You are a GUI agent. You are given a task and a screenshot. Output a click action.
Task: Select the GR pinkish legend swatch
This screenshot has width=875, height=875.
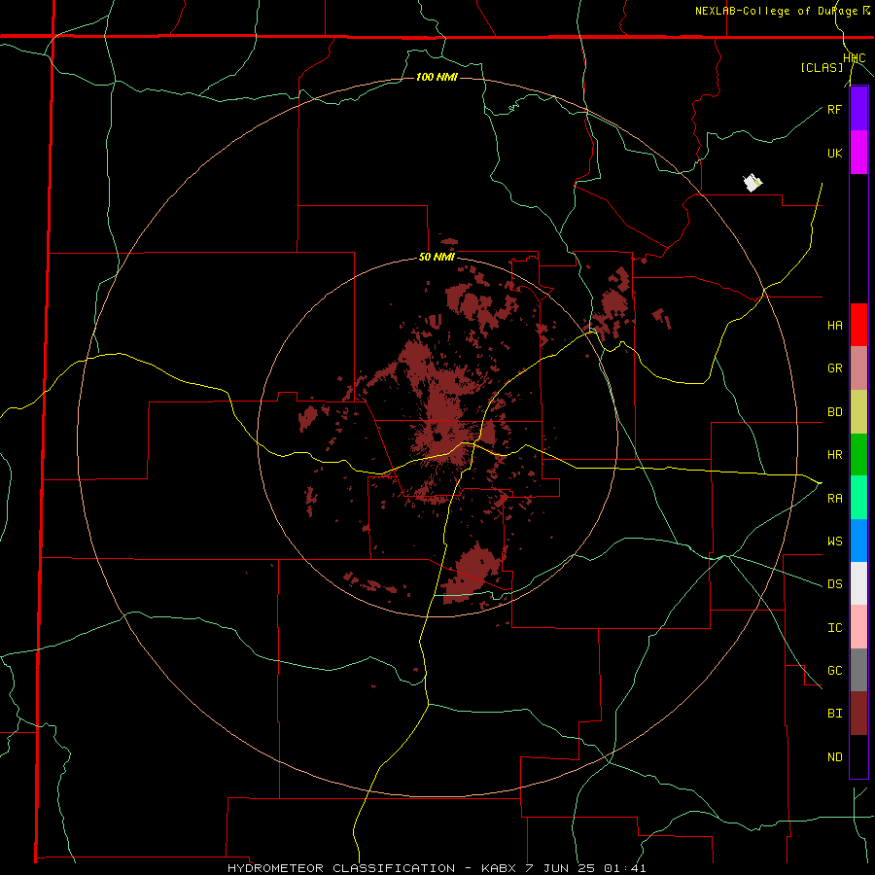tap(858, 368)
